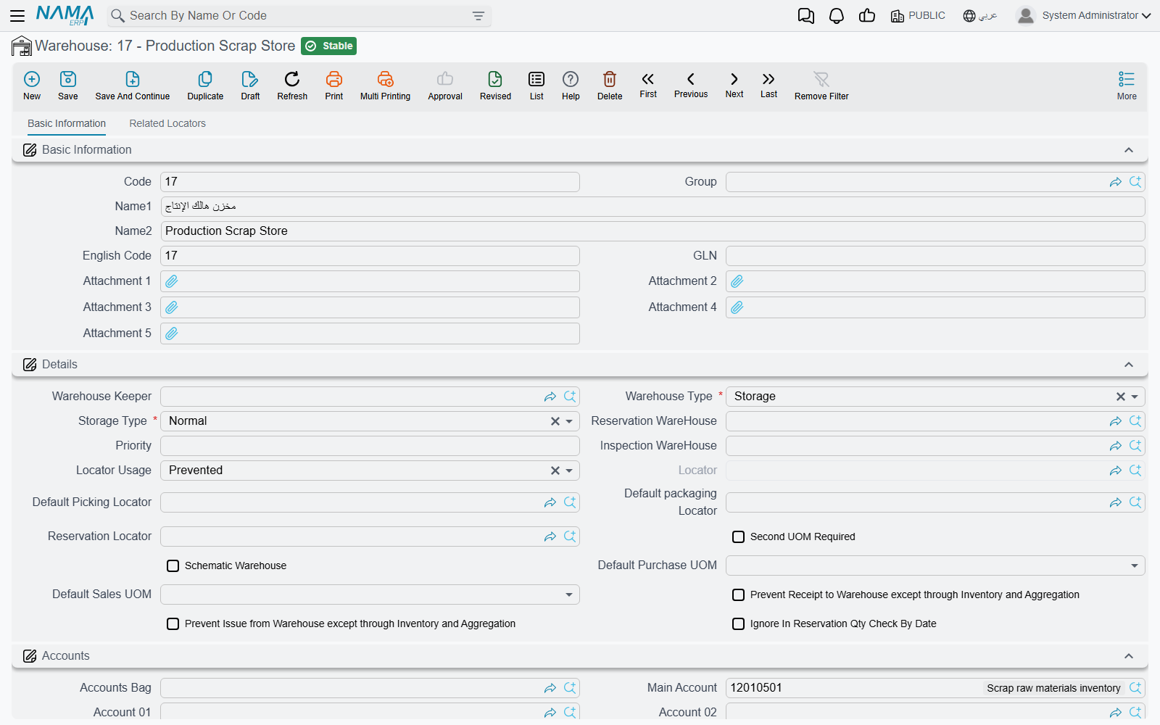Collapse the Details section
Screen dimensions: 1160x725
[x=1129, y=365]
